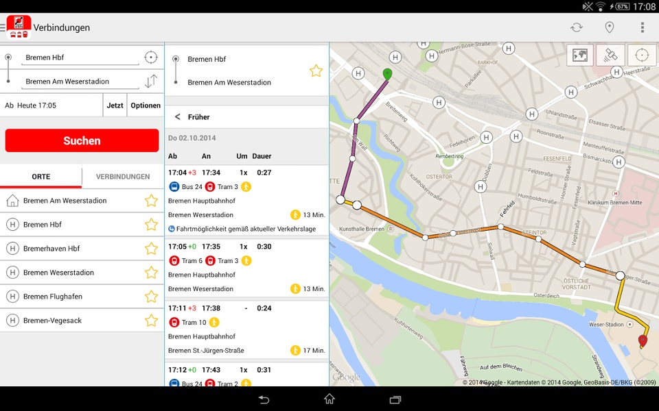Tap the refresh icon in the top bar
The height and width of the screenshot is (411, 659).
tap(577, 27)
